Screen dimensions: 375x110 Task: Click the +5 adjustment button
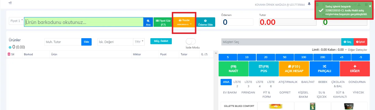[342, 57]
